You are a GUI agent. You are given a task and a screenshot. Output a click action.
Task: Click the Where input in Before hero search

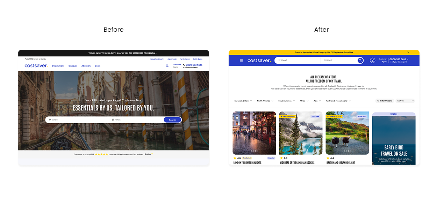77,120
